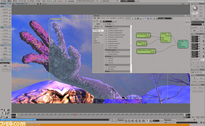Open the ICE Kine... preset dropdown
205x126 pixels.
[98, 26]
